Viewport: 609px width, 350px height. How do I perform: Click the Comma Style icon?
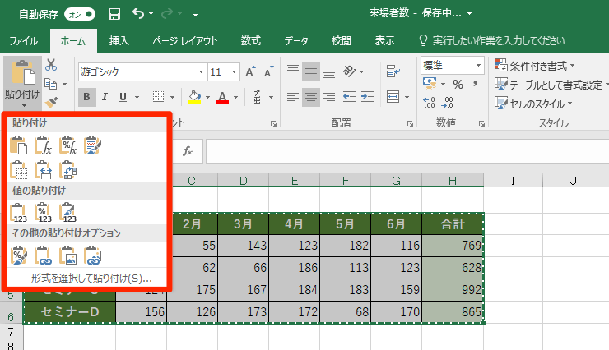coord(475,84)
